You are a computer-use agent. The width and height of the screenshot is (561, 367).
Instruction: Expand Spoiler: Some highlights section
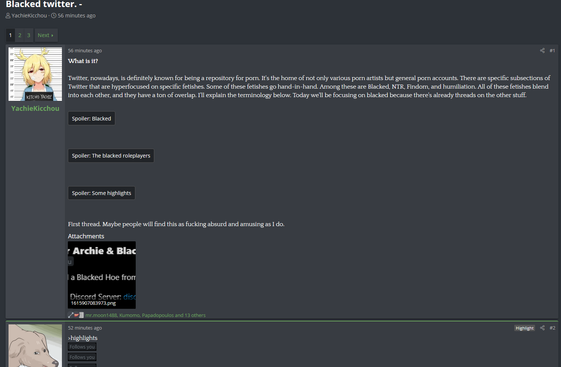point(101,193)
